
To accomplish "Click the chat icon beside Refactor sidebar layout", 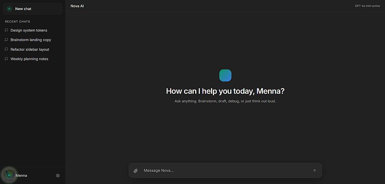I will pos(7,50).
